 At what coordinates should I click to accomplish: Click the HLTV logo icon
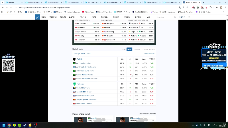pos(37,17)
